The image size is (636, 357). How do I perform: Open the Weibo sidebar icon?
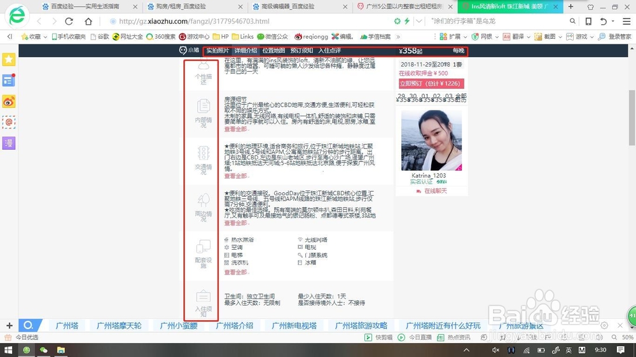click(8, 101)
